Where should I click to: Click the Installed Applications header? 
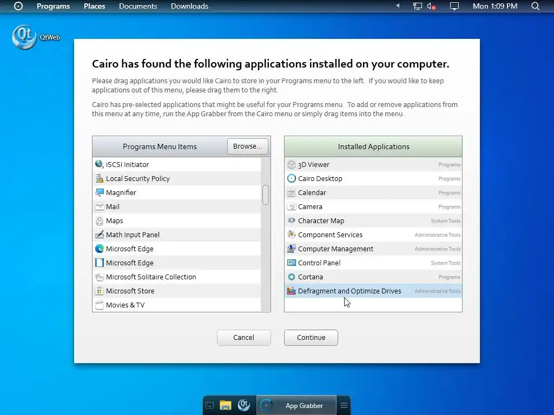click(373, 146)
